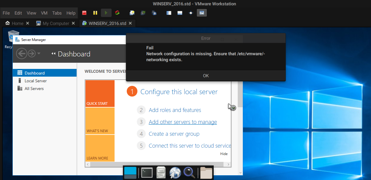This screenshot has width=371, height=180.
Task: Click OK in the Error dialog
Action: pos(206,76)
